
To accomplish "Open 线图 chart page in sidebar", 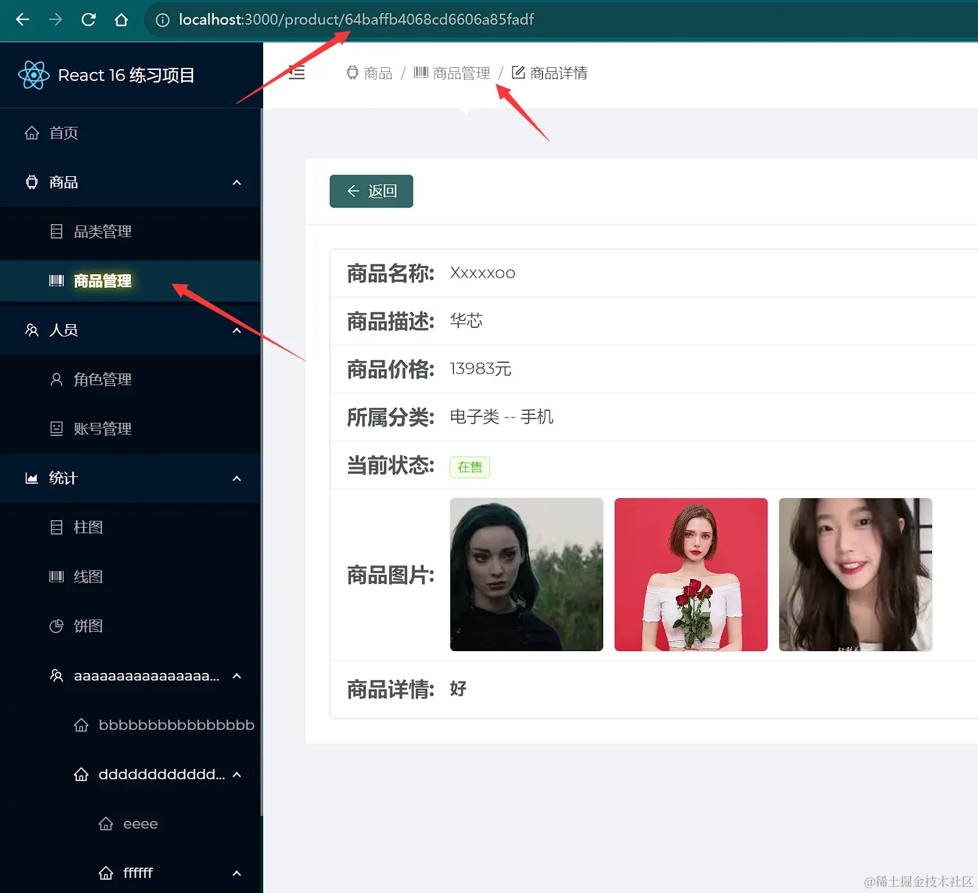I will point(130,577).
